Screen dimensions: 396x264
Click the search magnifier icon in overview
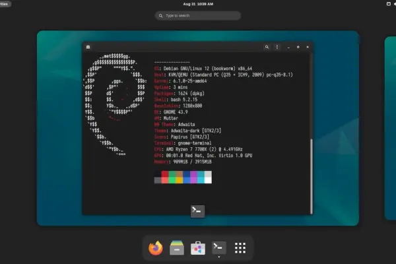[160, 16]
